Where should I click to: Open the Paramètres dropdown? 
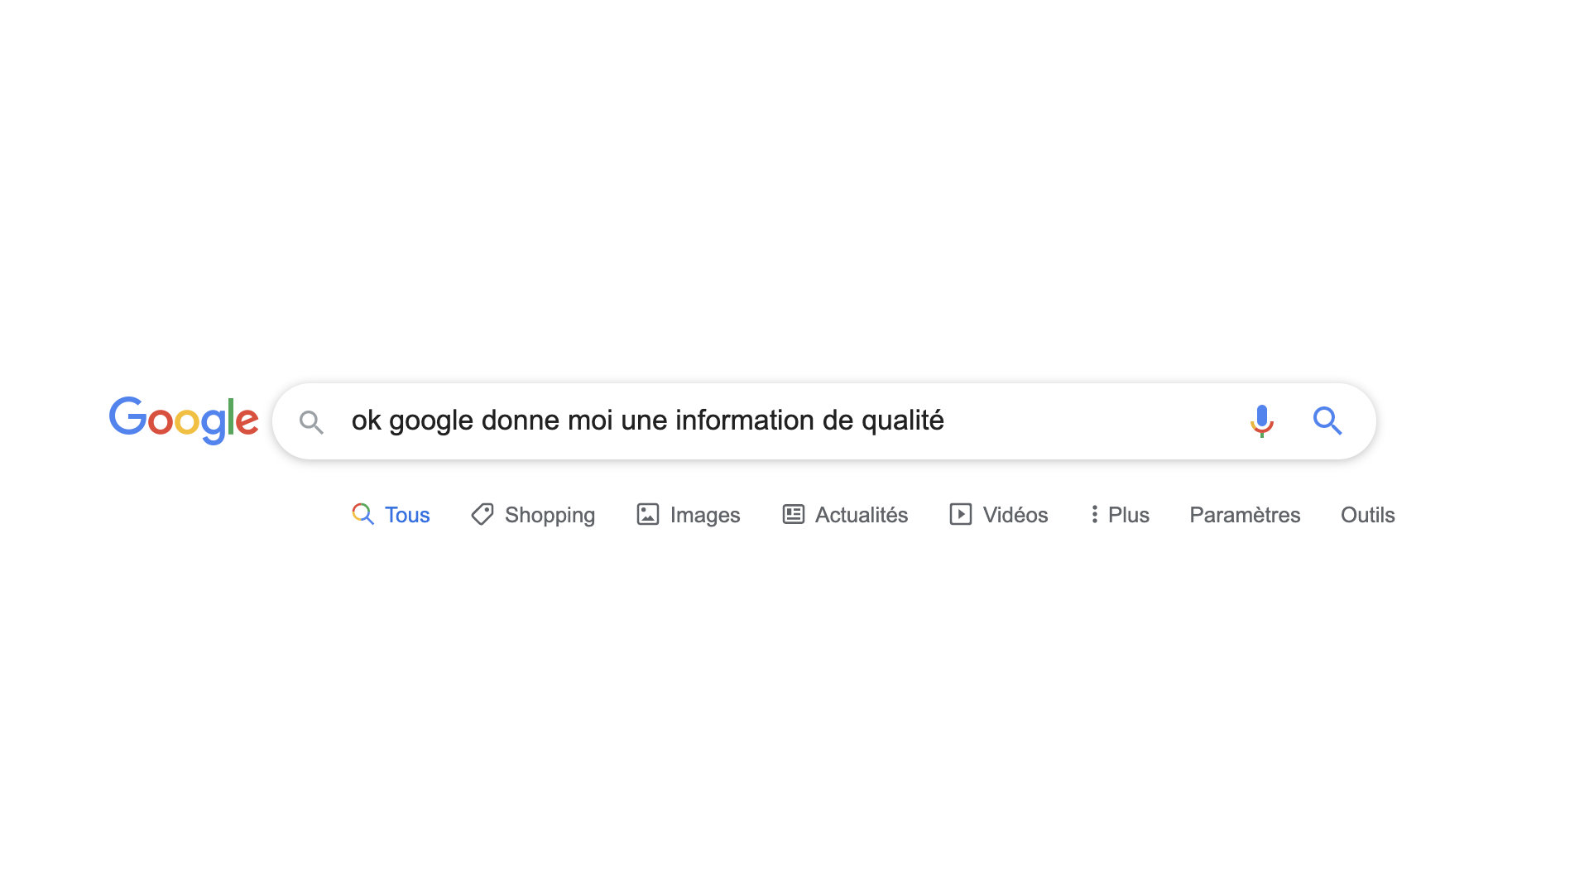(1245, 515)
